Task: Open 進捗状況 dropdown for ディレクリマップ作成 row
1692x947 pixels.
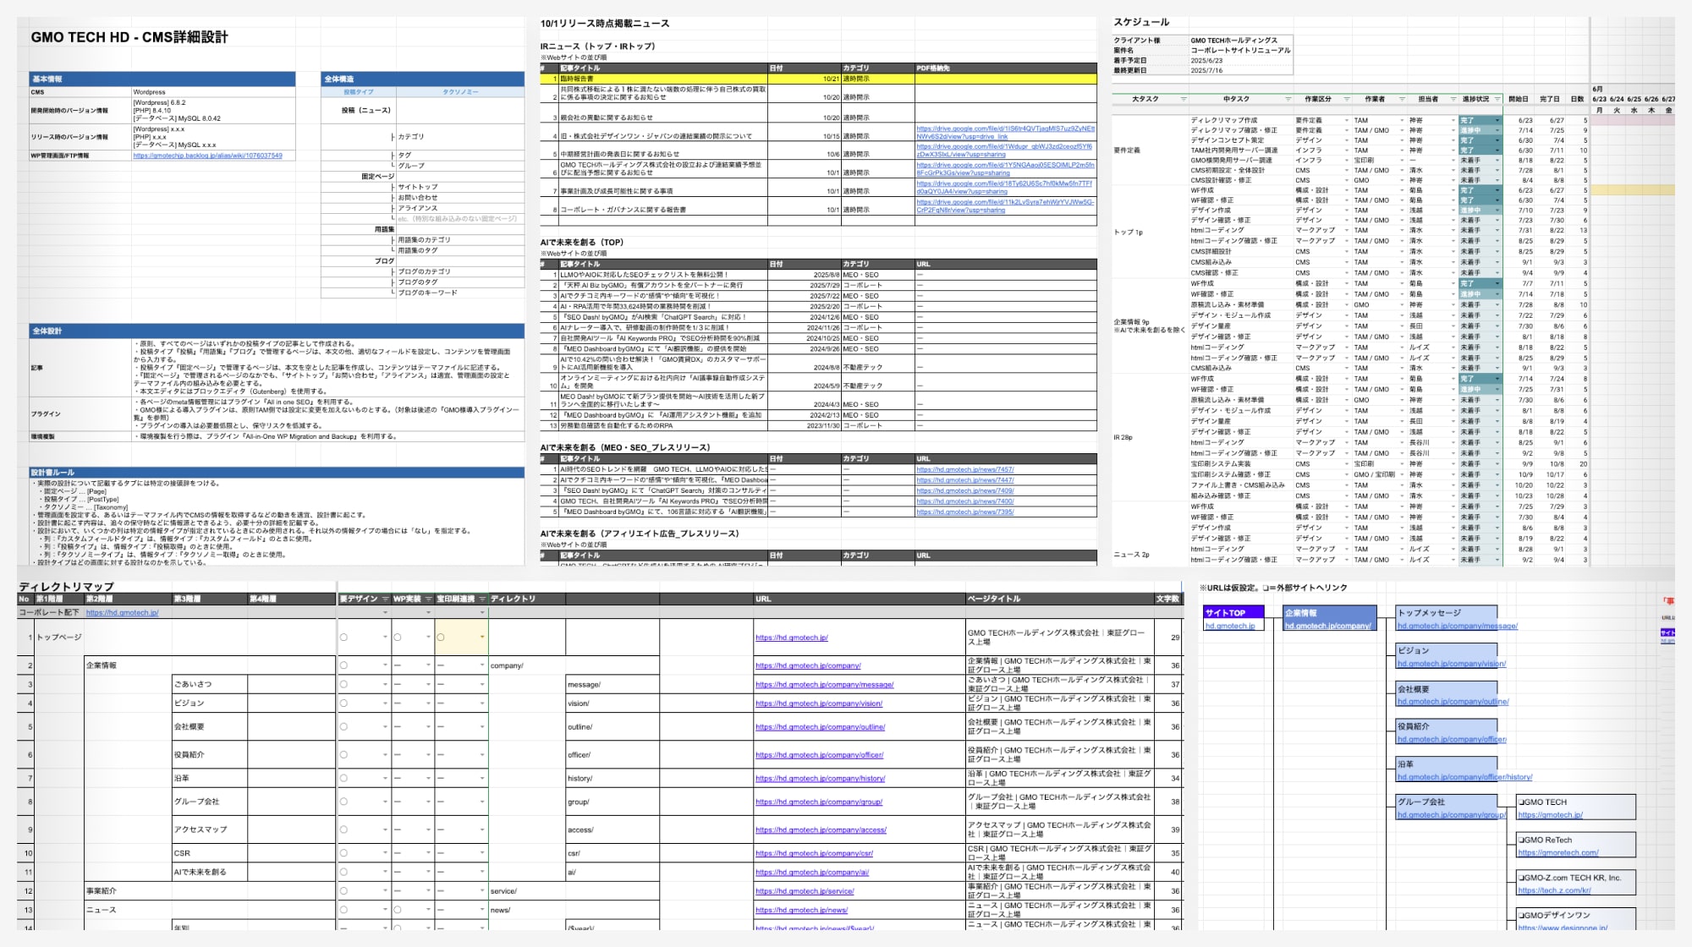Action: tap(1497, 121)
